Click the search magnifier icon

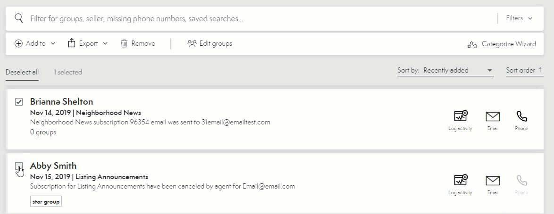[19, 18]
